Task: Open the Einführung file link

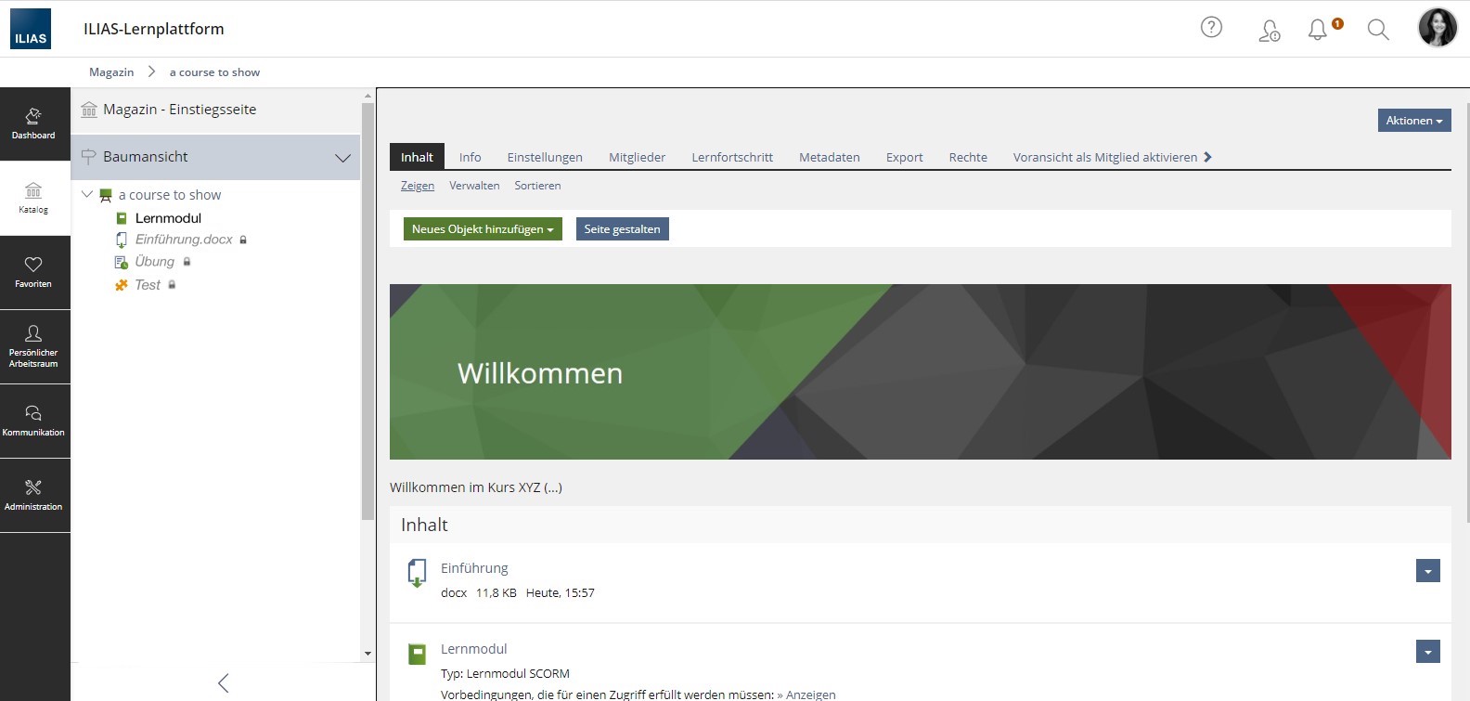Action: pos(474,568)
